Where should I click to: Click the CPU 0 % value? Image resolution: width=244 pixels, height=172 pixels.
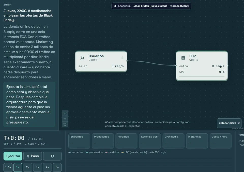(222, 72)
